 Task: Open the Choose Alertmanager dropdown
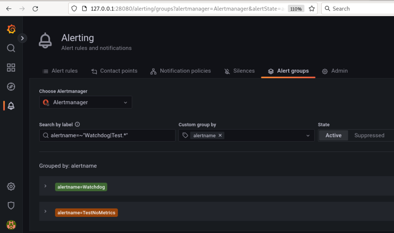coord(85,102)
